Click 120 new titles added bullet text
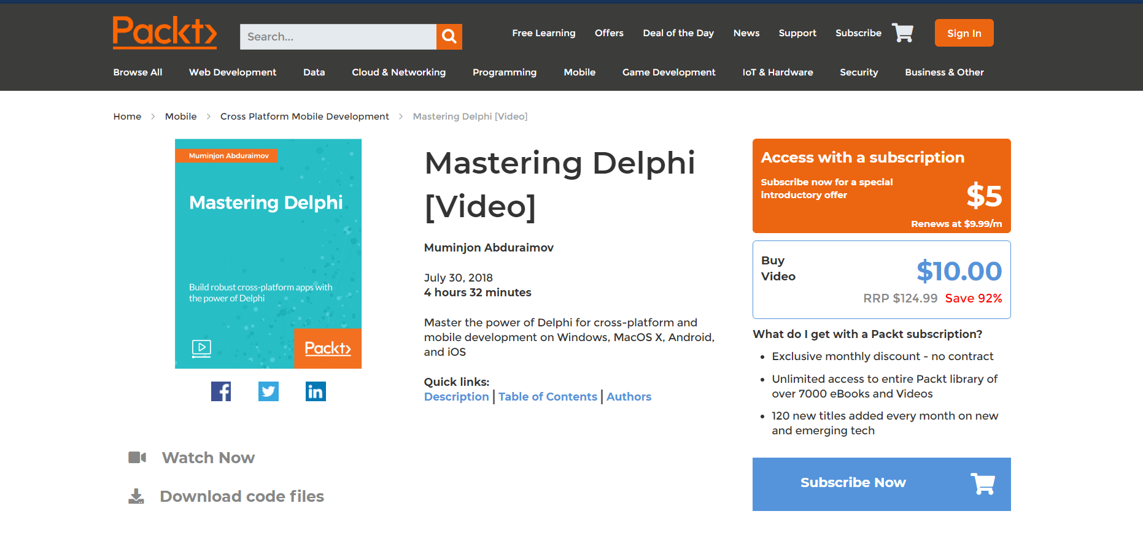The width and height of the screenshot is (1143, 538). coord(885,423)
